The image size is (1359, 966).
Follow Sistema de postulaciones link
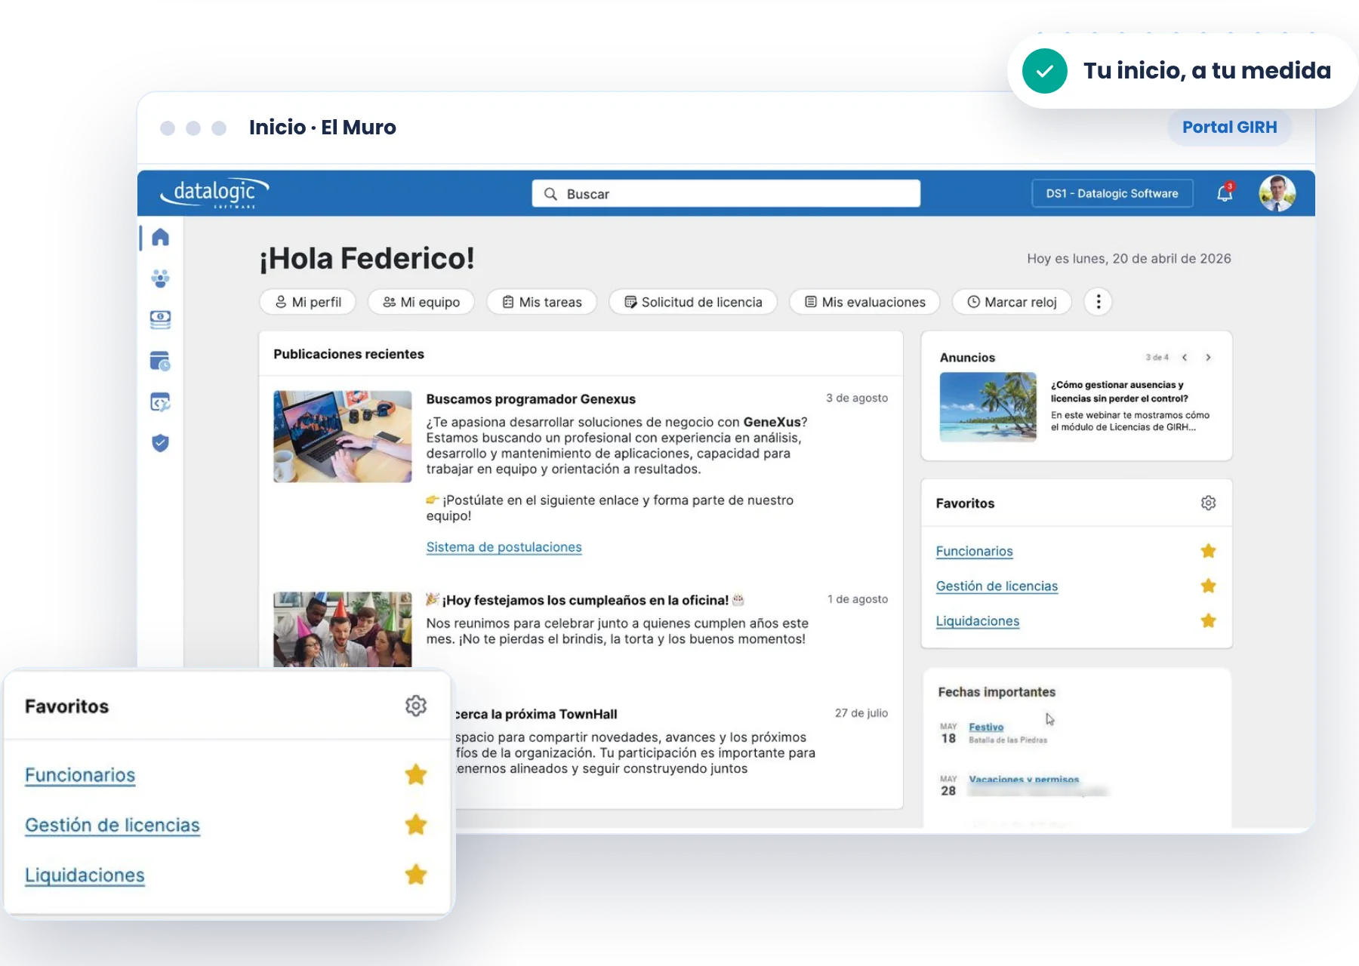tap(504, 547)
